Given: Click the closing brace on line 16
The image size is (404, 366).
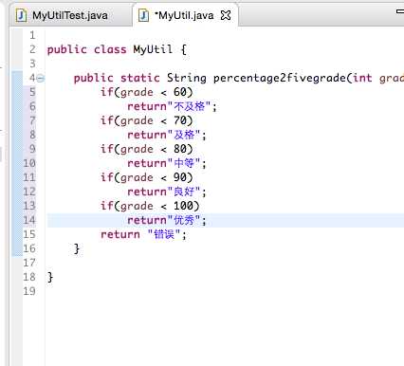Looking at the screenshot, I should [77, 248].
